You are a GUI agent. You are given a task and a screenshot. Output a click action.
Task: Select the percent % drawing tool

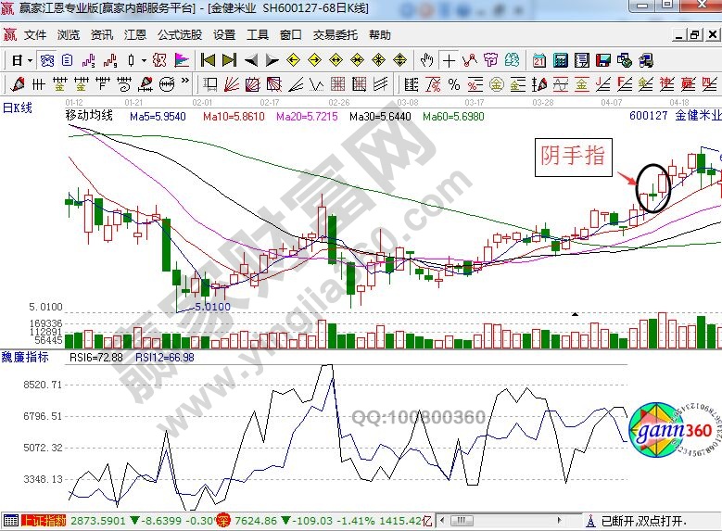click(x=454, y=84)
